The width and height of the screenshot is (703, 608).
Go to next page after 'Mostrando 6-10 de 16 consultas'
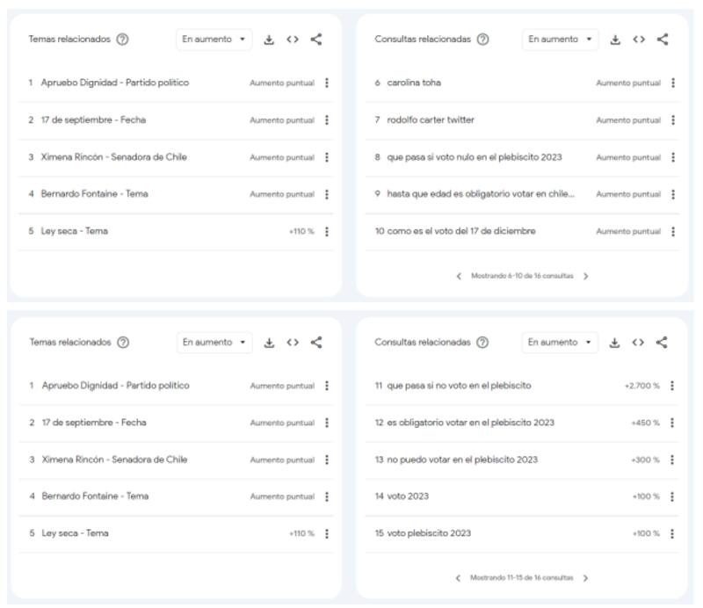pyautogui.click(x=586, y=276)
